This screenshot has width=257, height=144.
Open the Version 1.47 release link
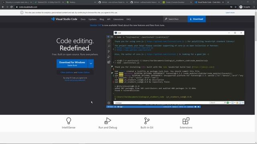pos(96,25)
